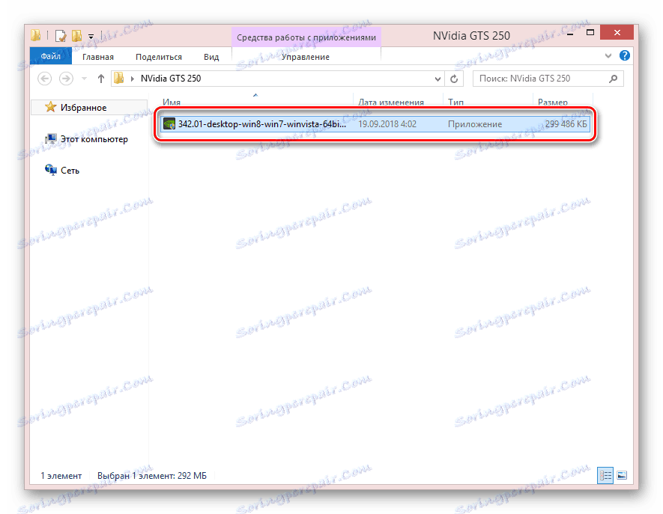Expand the ribbon with the chevron
663x514 pixels.
click(608, 56)
